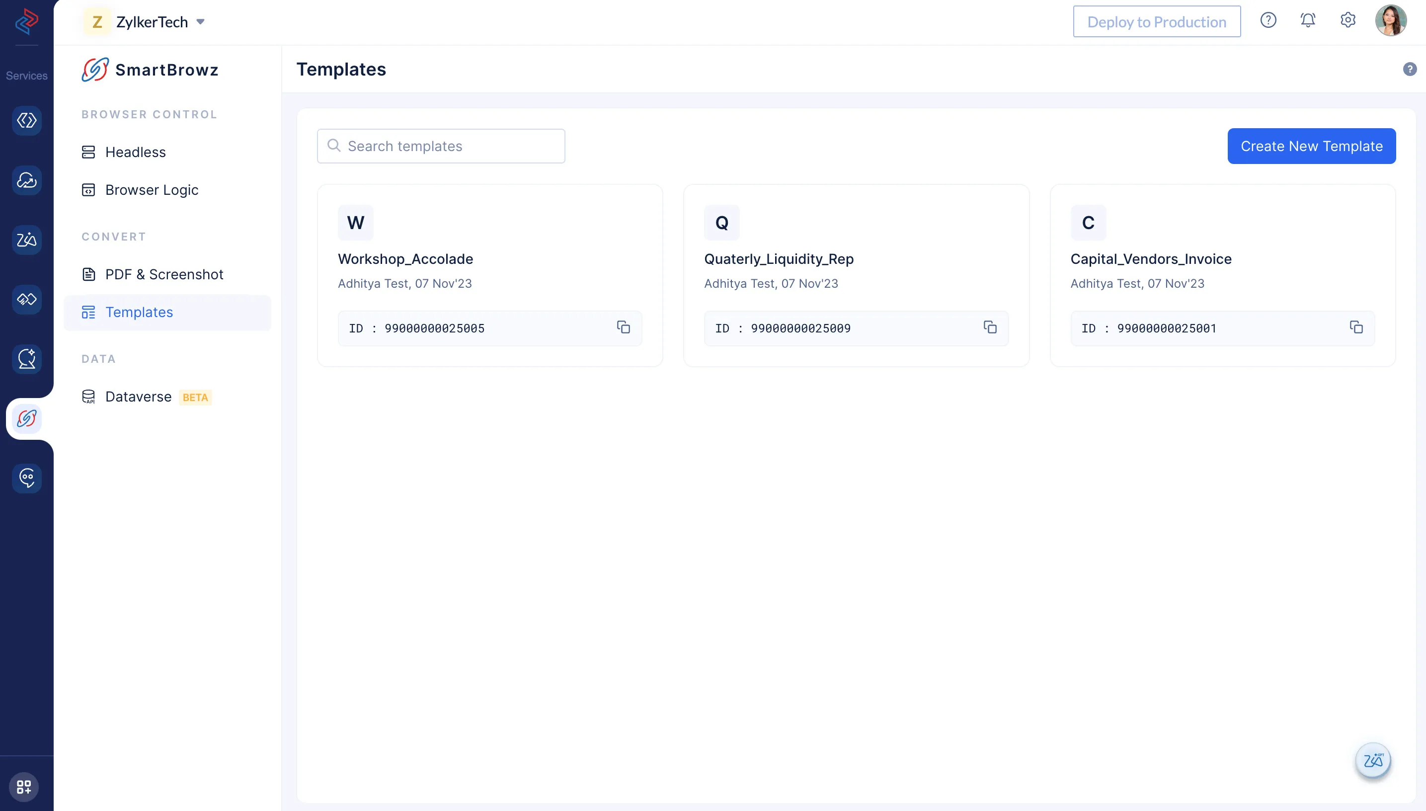The image size is (1426, 811).
Task: Open the help icon in top bar
Action: [1268, 20]
